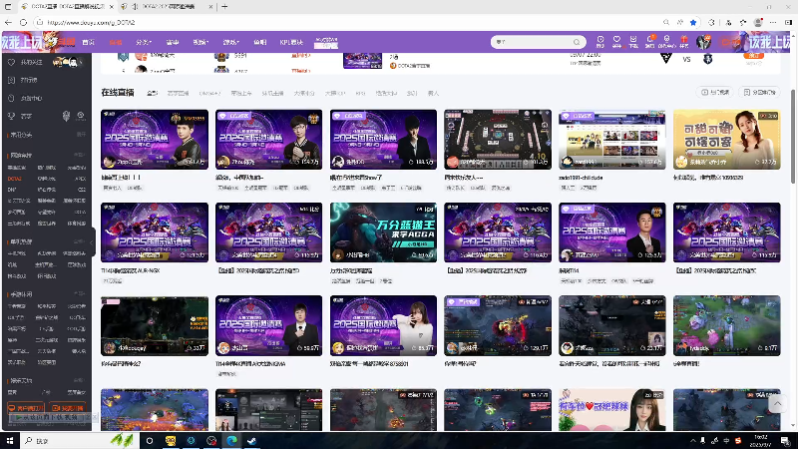798x449 pixels.
Task: Open the 鱼吧 nav tab
Action: point(260,42)
